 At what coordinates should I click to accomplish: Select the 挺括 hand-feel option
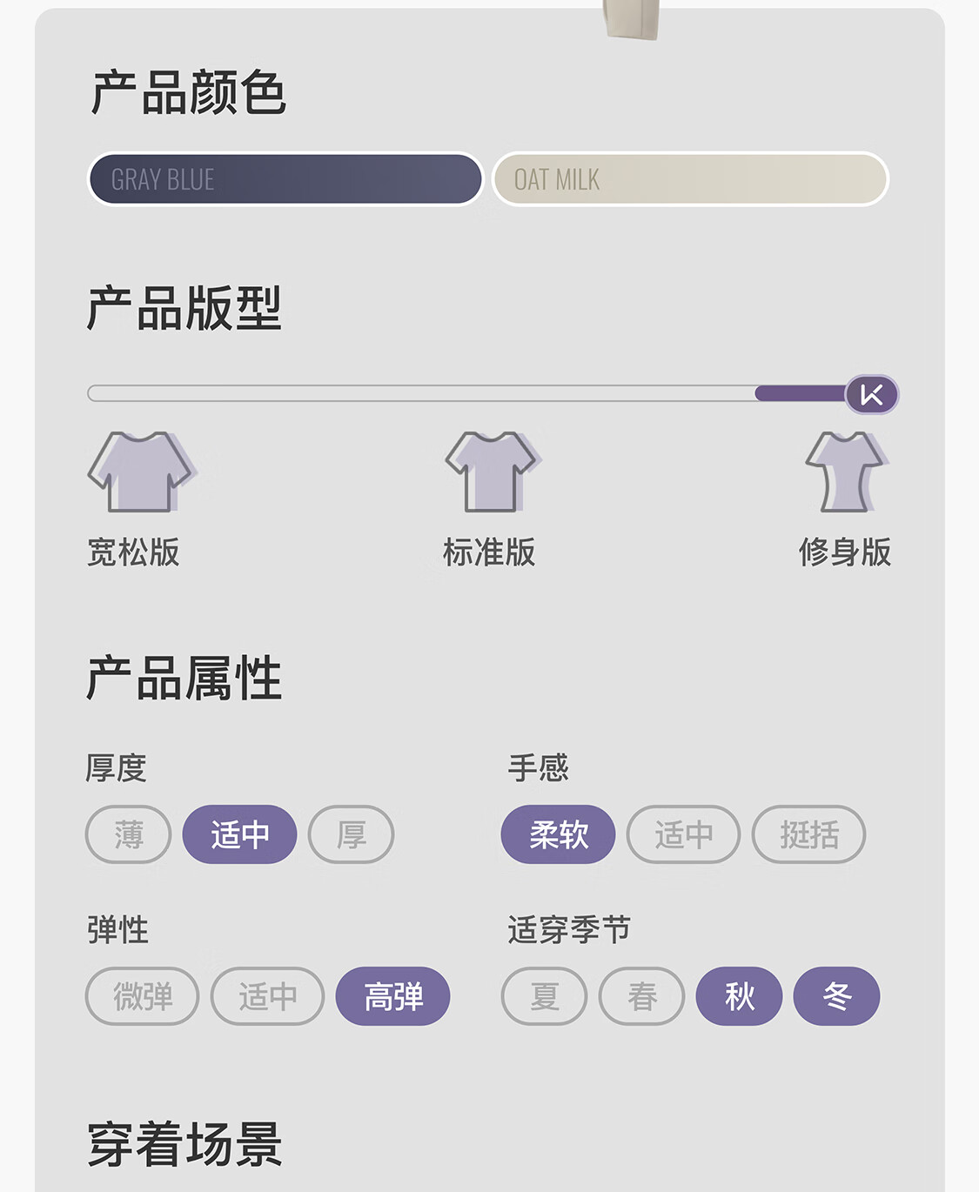(x=809, y=834)
